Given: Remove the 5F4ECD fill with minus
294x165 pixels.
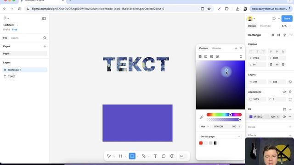Looking at the screenshot, I should pyautogui.click(x=290, y=117).
